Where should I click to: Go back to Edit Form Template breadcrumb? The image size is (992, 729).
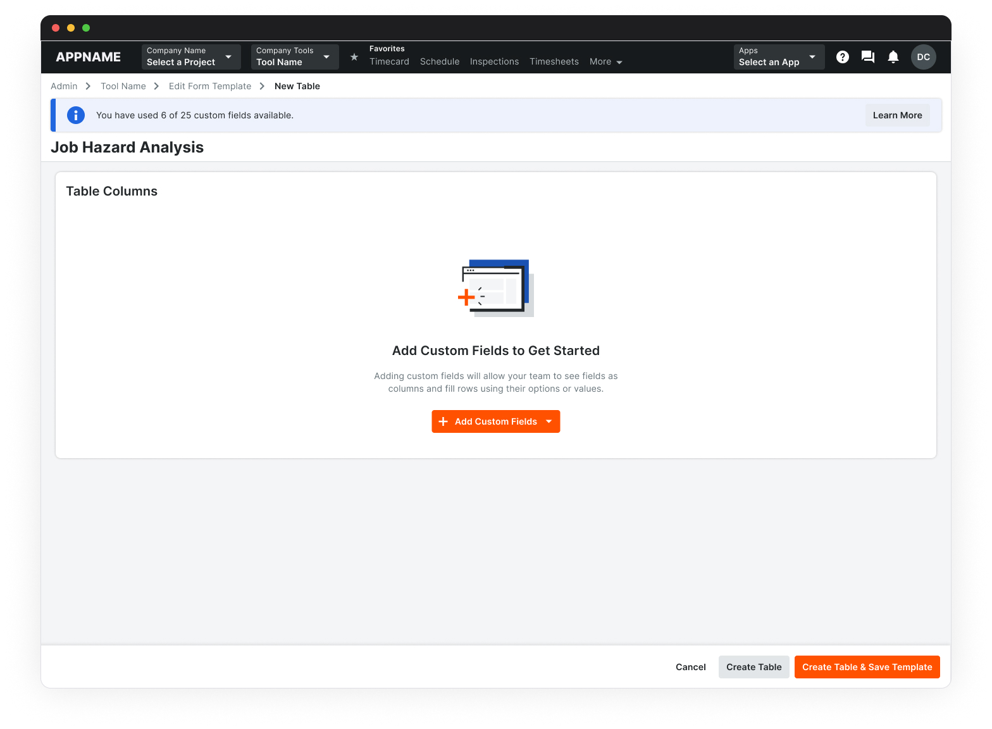click(x=210, y=86)
